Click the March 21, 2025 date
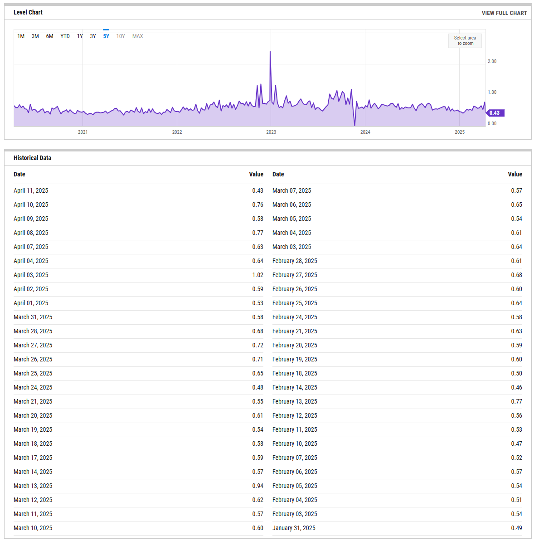 33,402
